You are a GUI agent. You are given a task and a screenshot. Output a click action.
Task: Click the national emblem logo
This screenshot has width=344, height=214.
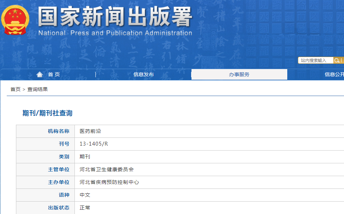click(x=15, y=20)
